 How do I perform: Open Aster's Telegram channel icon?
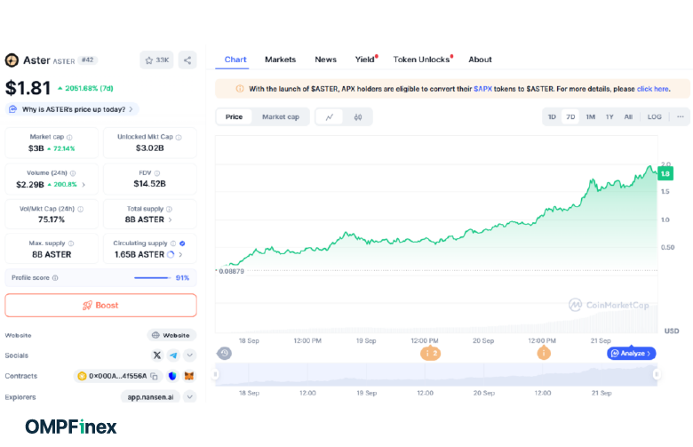(x=173, y=355)
